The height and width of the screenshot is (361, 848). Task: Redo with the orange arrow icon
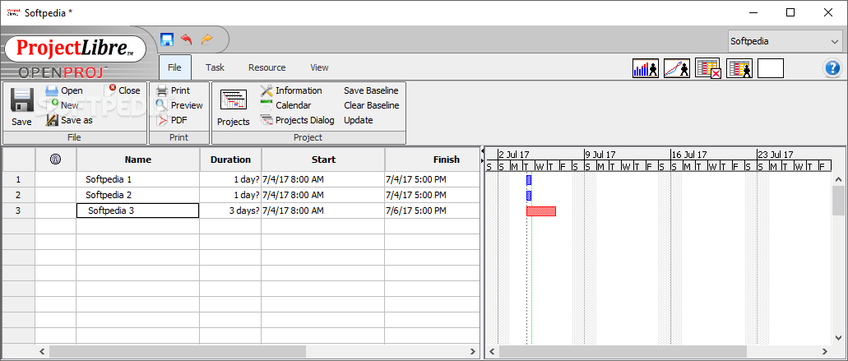click(206, 39)
